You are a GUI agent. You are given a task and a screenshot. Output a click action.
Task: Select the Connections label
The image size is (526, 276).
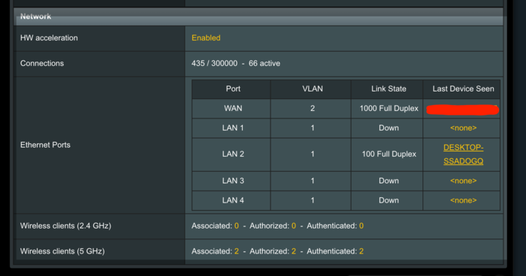[x=42, y=63]
